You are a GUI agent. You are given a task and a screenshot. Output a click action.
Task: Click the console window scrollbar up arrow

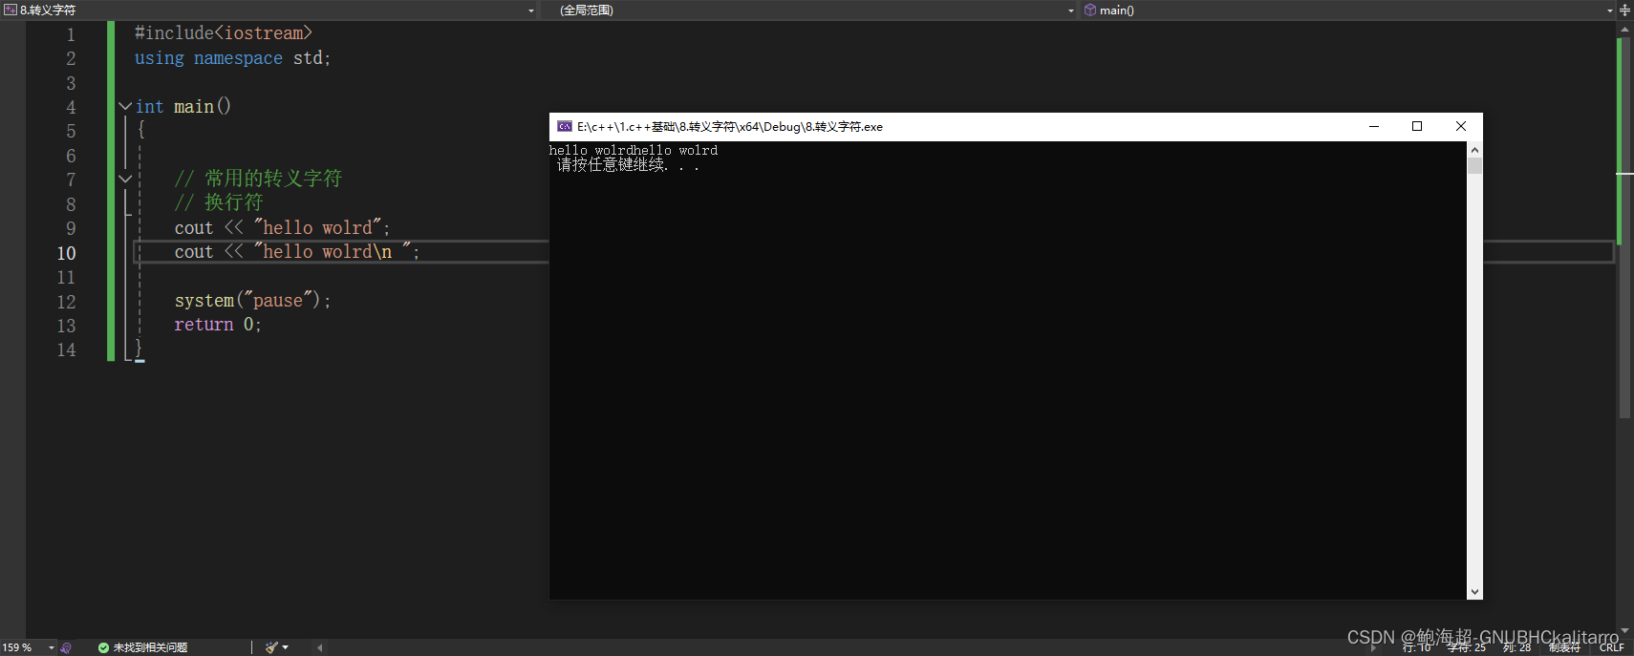click(1474, 150)
